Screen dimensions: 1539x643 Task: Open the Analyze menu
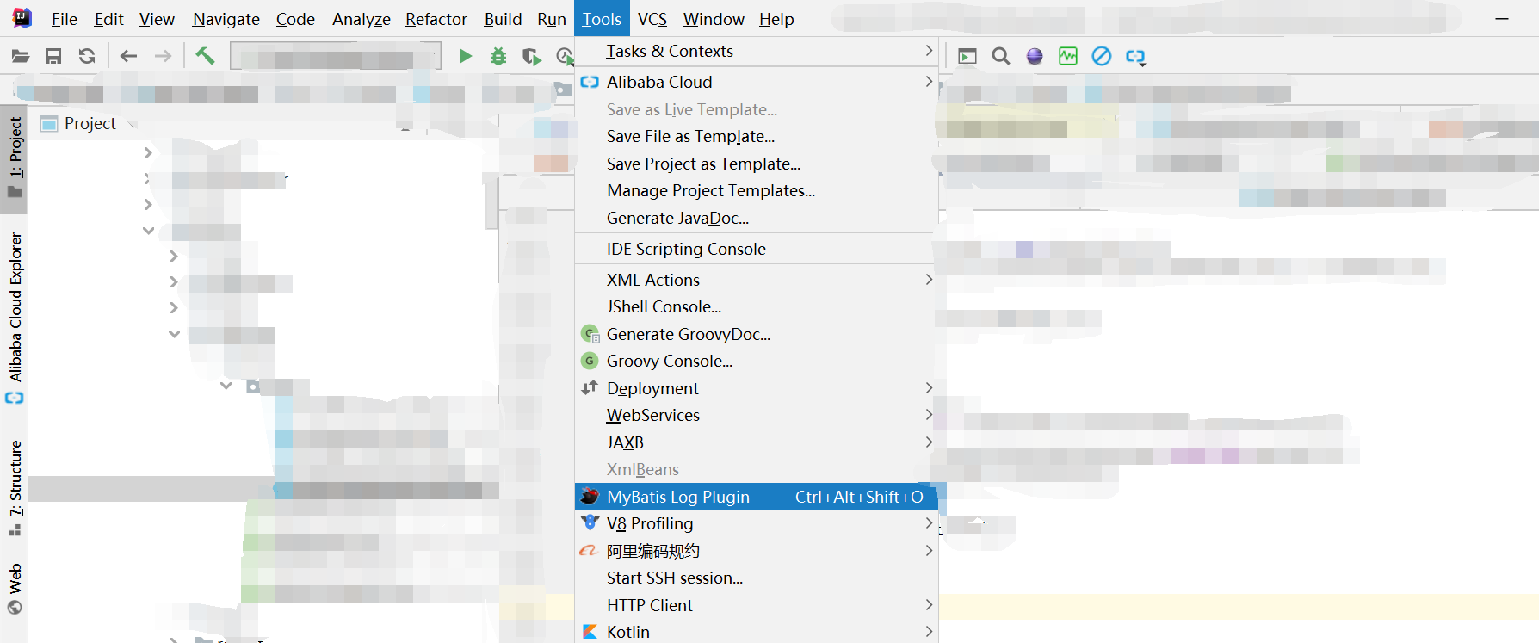pos(362,19)
